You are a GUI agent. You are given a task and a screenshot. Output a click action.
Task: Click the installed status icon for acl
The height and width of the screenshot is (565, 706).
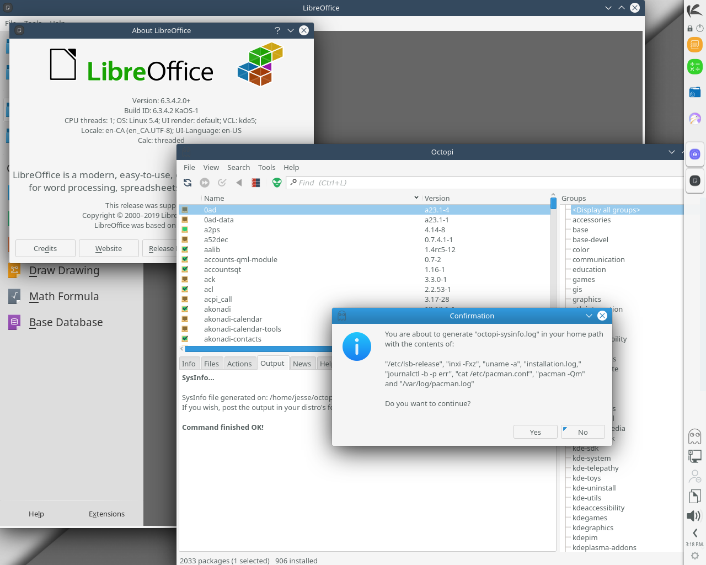[185, 289]
